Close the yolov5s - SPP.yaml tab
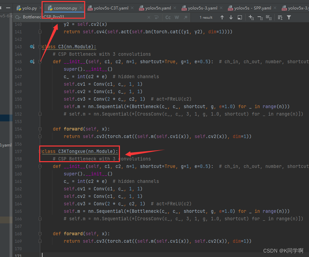This screenshot has height=257, width=309. pyautogui.click(x=275, y=8)
